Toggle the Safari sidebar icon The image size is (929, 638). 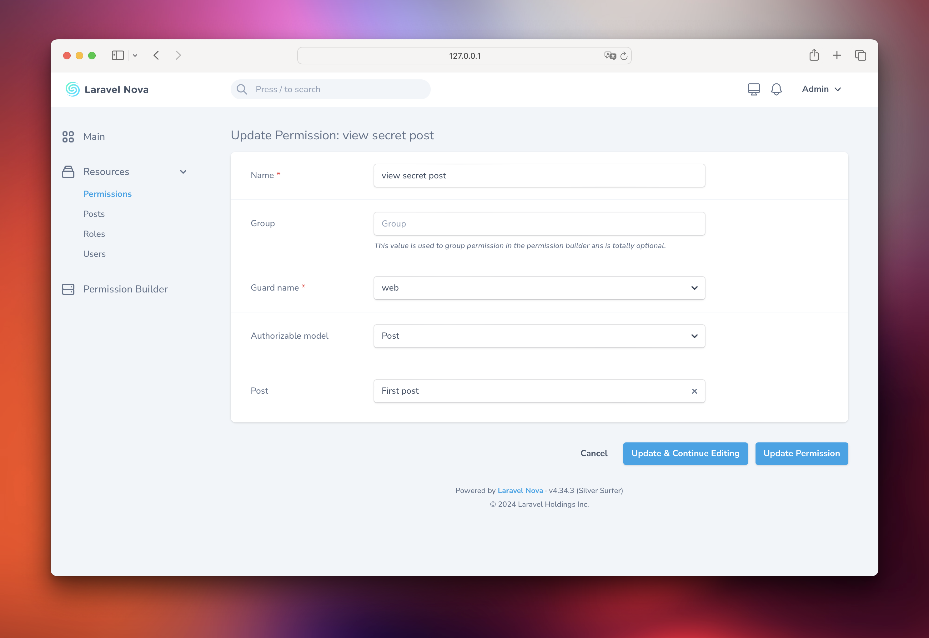coord(118,55)
